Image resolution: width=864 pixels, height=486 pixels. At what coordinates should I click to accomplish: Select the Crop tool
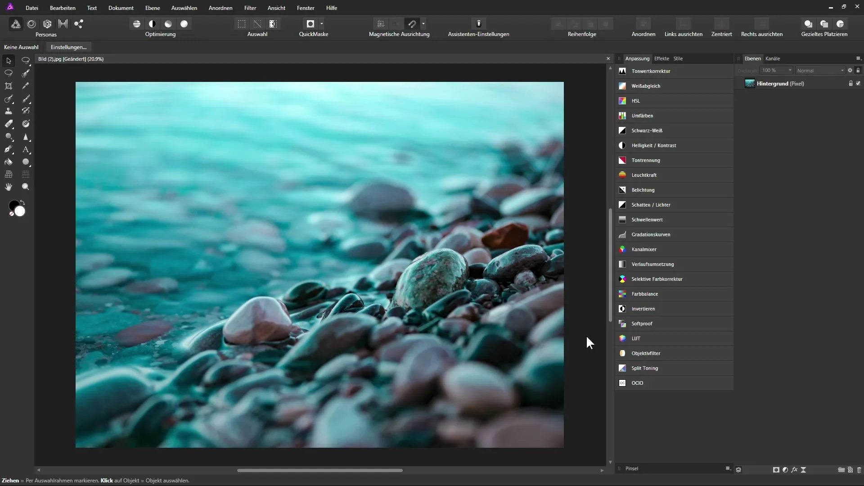coord(9,85)
